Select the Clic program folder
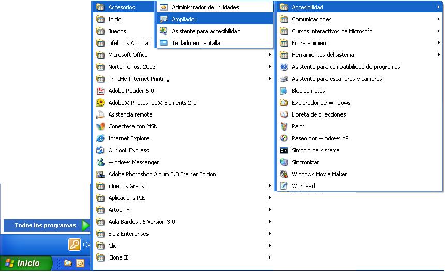The width and height of the screenshot is (445, 272). point(183,246)
